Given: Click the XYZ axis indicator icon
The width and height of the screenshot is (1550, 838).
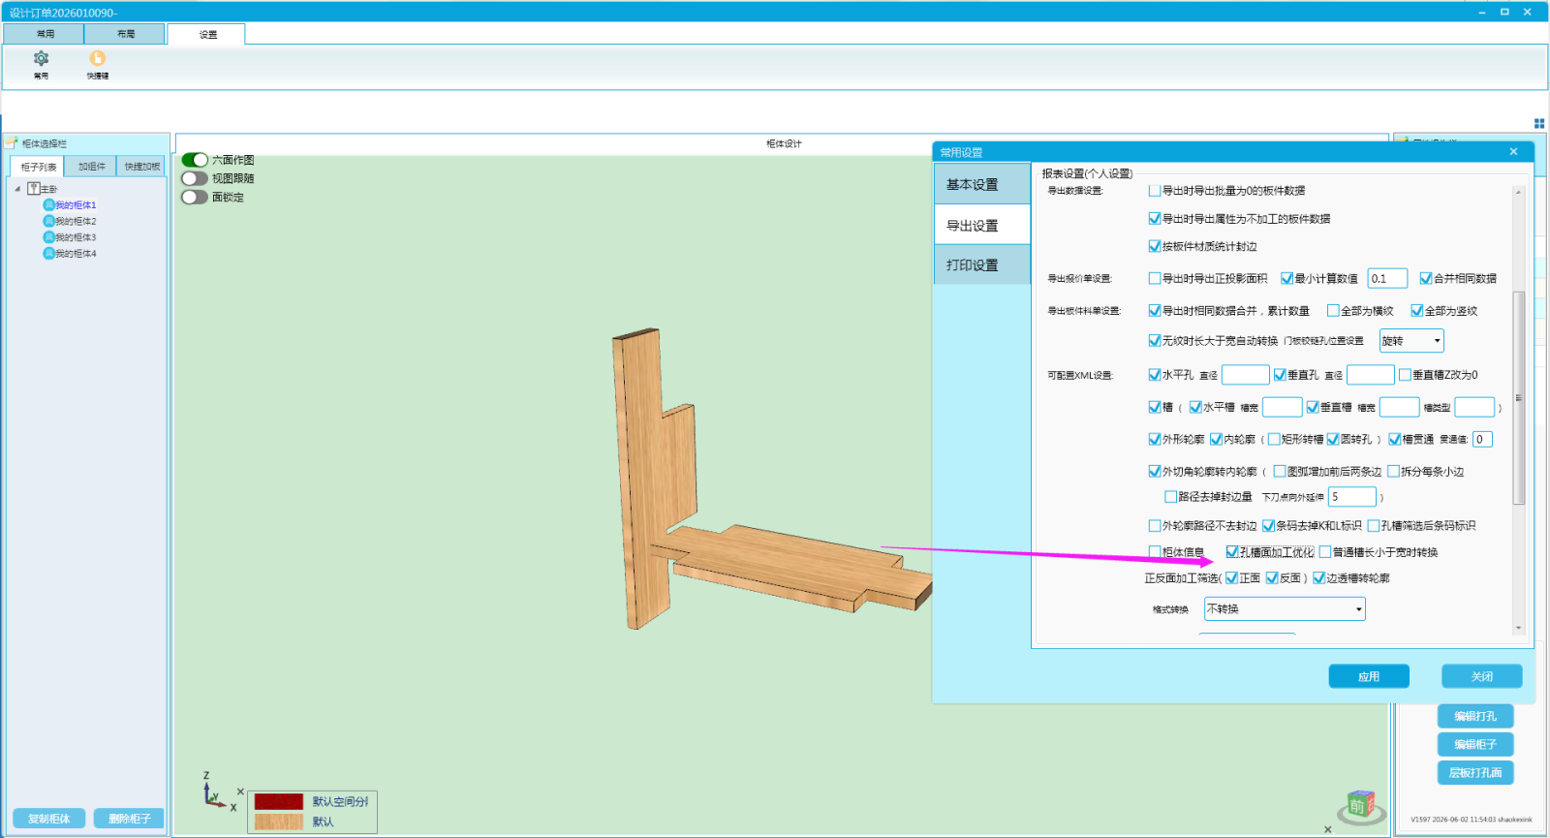Looking at the screenshot, I should (x=219, y=791).
